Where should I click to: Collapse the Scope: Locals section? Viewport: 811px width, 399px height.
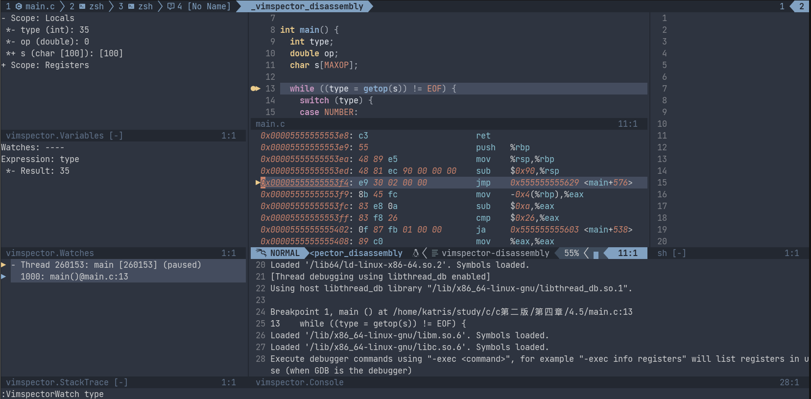[38, 18]
